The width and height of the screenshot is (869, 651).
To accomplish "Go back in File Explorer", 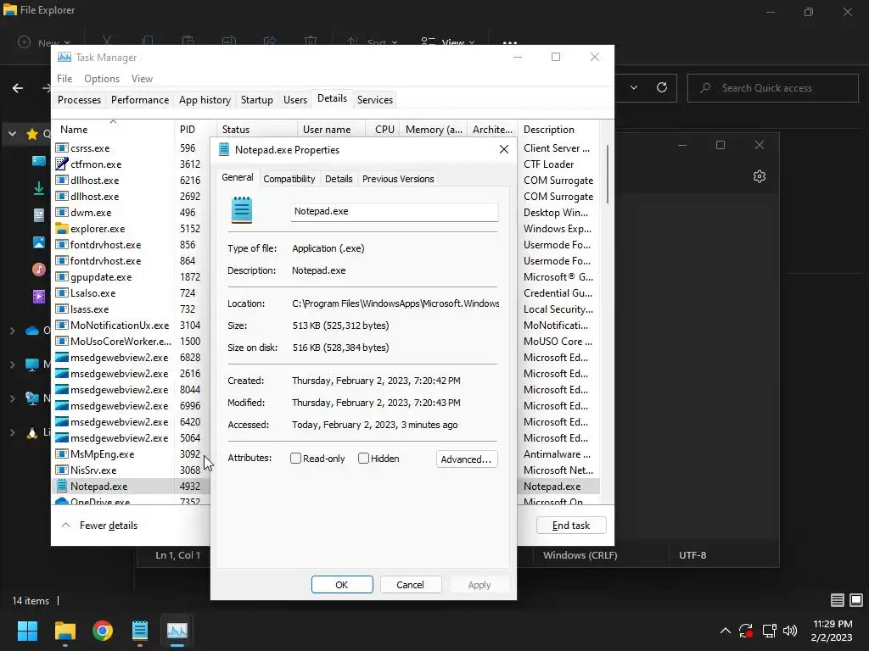I will pos(18,88).
